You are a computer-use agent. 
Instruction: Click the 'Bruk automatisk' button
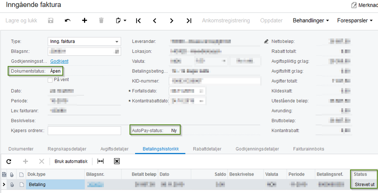(x=71, y=161)
